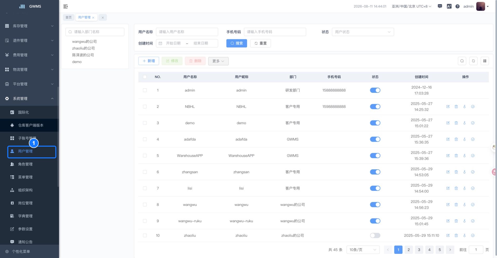This screenshot has height=258, width=497.
Task: Open the 用户状态 status dropdown
Action: (363, 32)
